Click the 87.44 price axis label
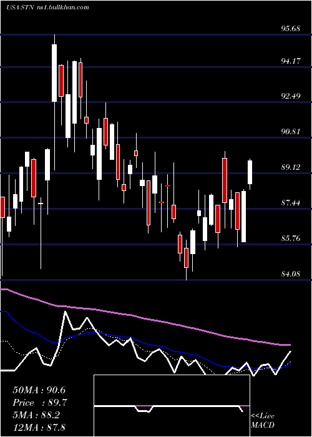The height and width of the screenshot is (437, 312). pyautogui.click(x=291, y=203)
